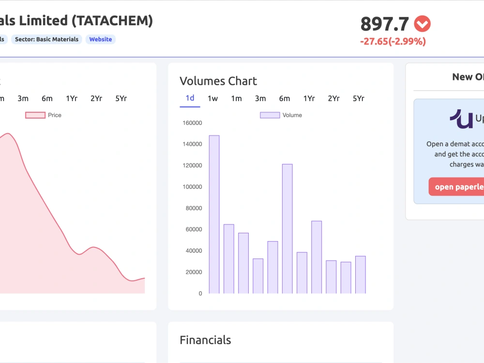Screen dimensions: 484x363
Task: Click the -27.65(-2.99%) change text
Action: [393, 41]
